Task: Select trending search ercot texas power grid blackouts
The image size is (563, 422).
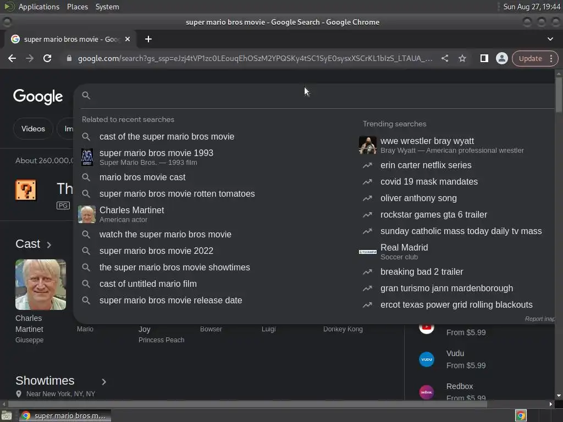Action: click(456, 304)
